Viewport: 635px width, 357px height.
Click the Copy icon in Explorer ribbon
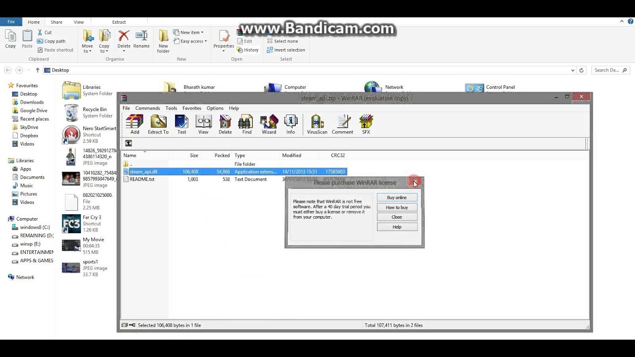pos(10,39)
